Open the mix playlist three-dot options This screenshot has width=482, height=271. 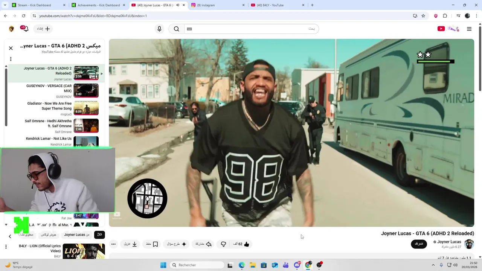pyautogui.click(x=11, y=59)
